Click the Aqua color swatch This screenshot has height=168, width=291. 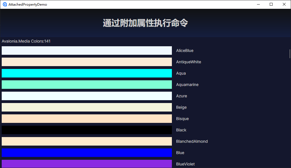coord(87,73)
